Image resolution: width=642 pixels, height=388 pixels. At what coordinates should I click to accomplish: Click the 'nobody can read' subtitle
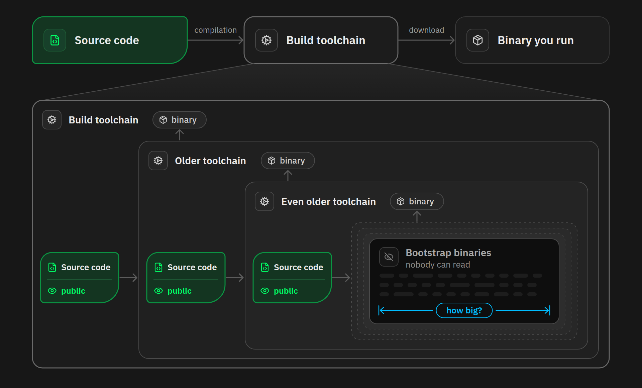(438, 265)
